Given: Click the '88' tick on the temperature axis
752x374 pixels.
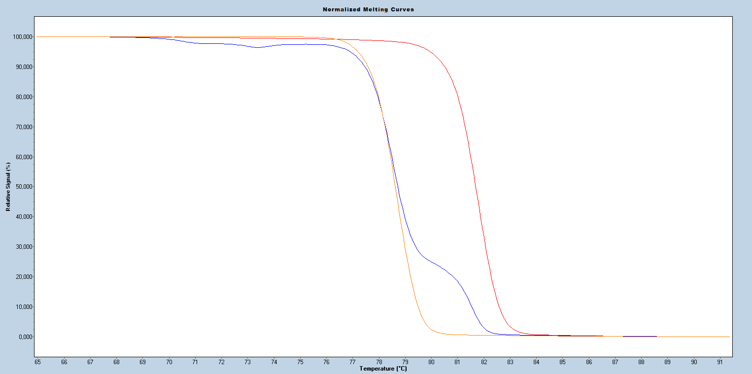Looking at the screenshot, I should click(x=641, y=362).
